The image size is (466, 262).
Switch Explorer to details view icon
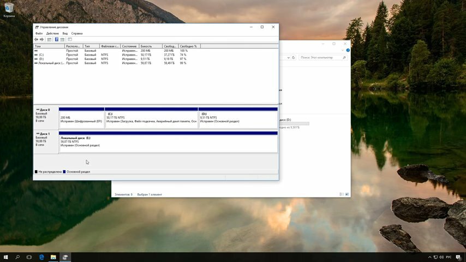pos(342,194)
